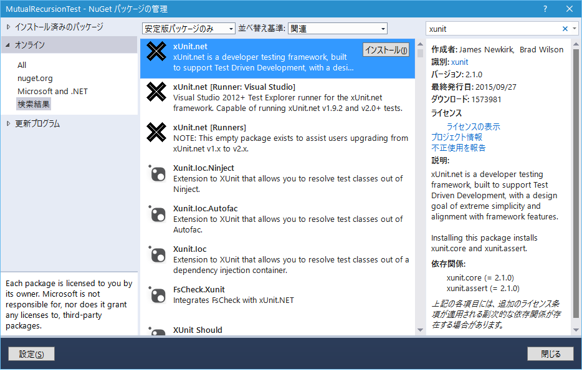Screen dimensions: 582x374
Task: Open the search box history dropdown arrow
Action: click(x=574, y=29)
